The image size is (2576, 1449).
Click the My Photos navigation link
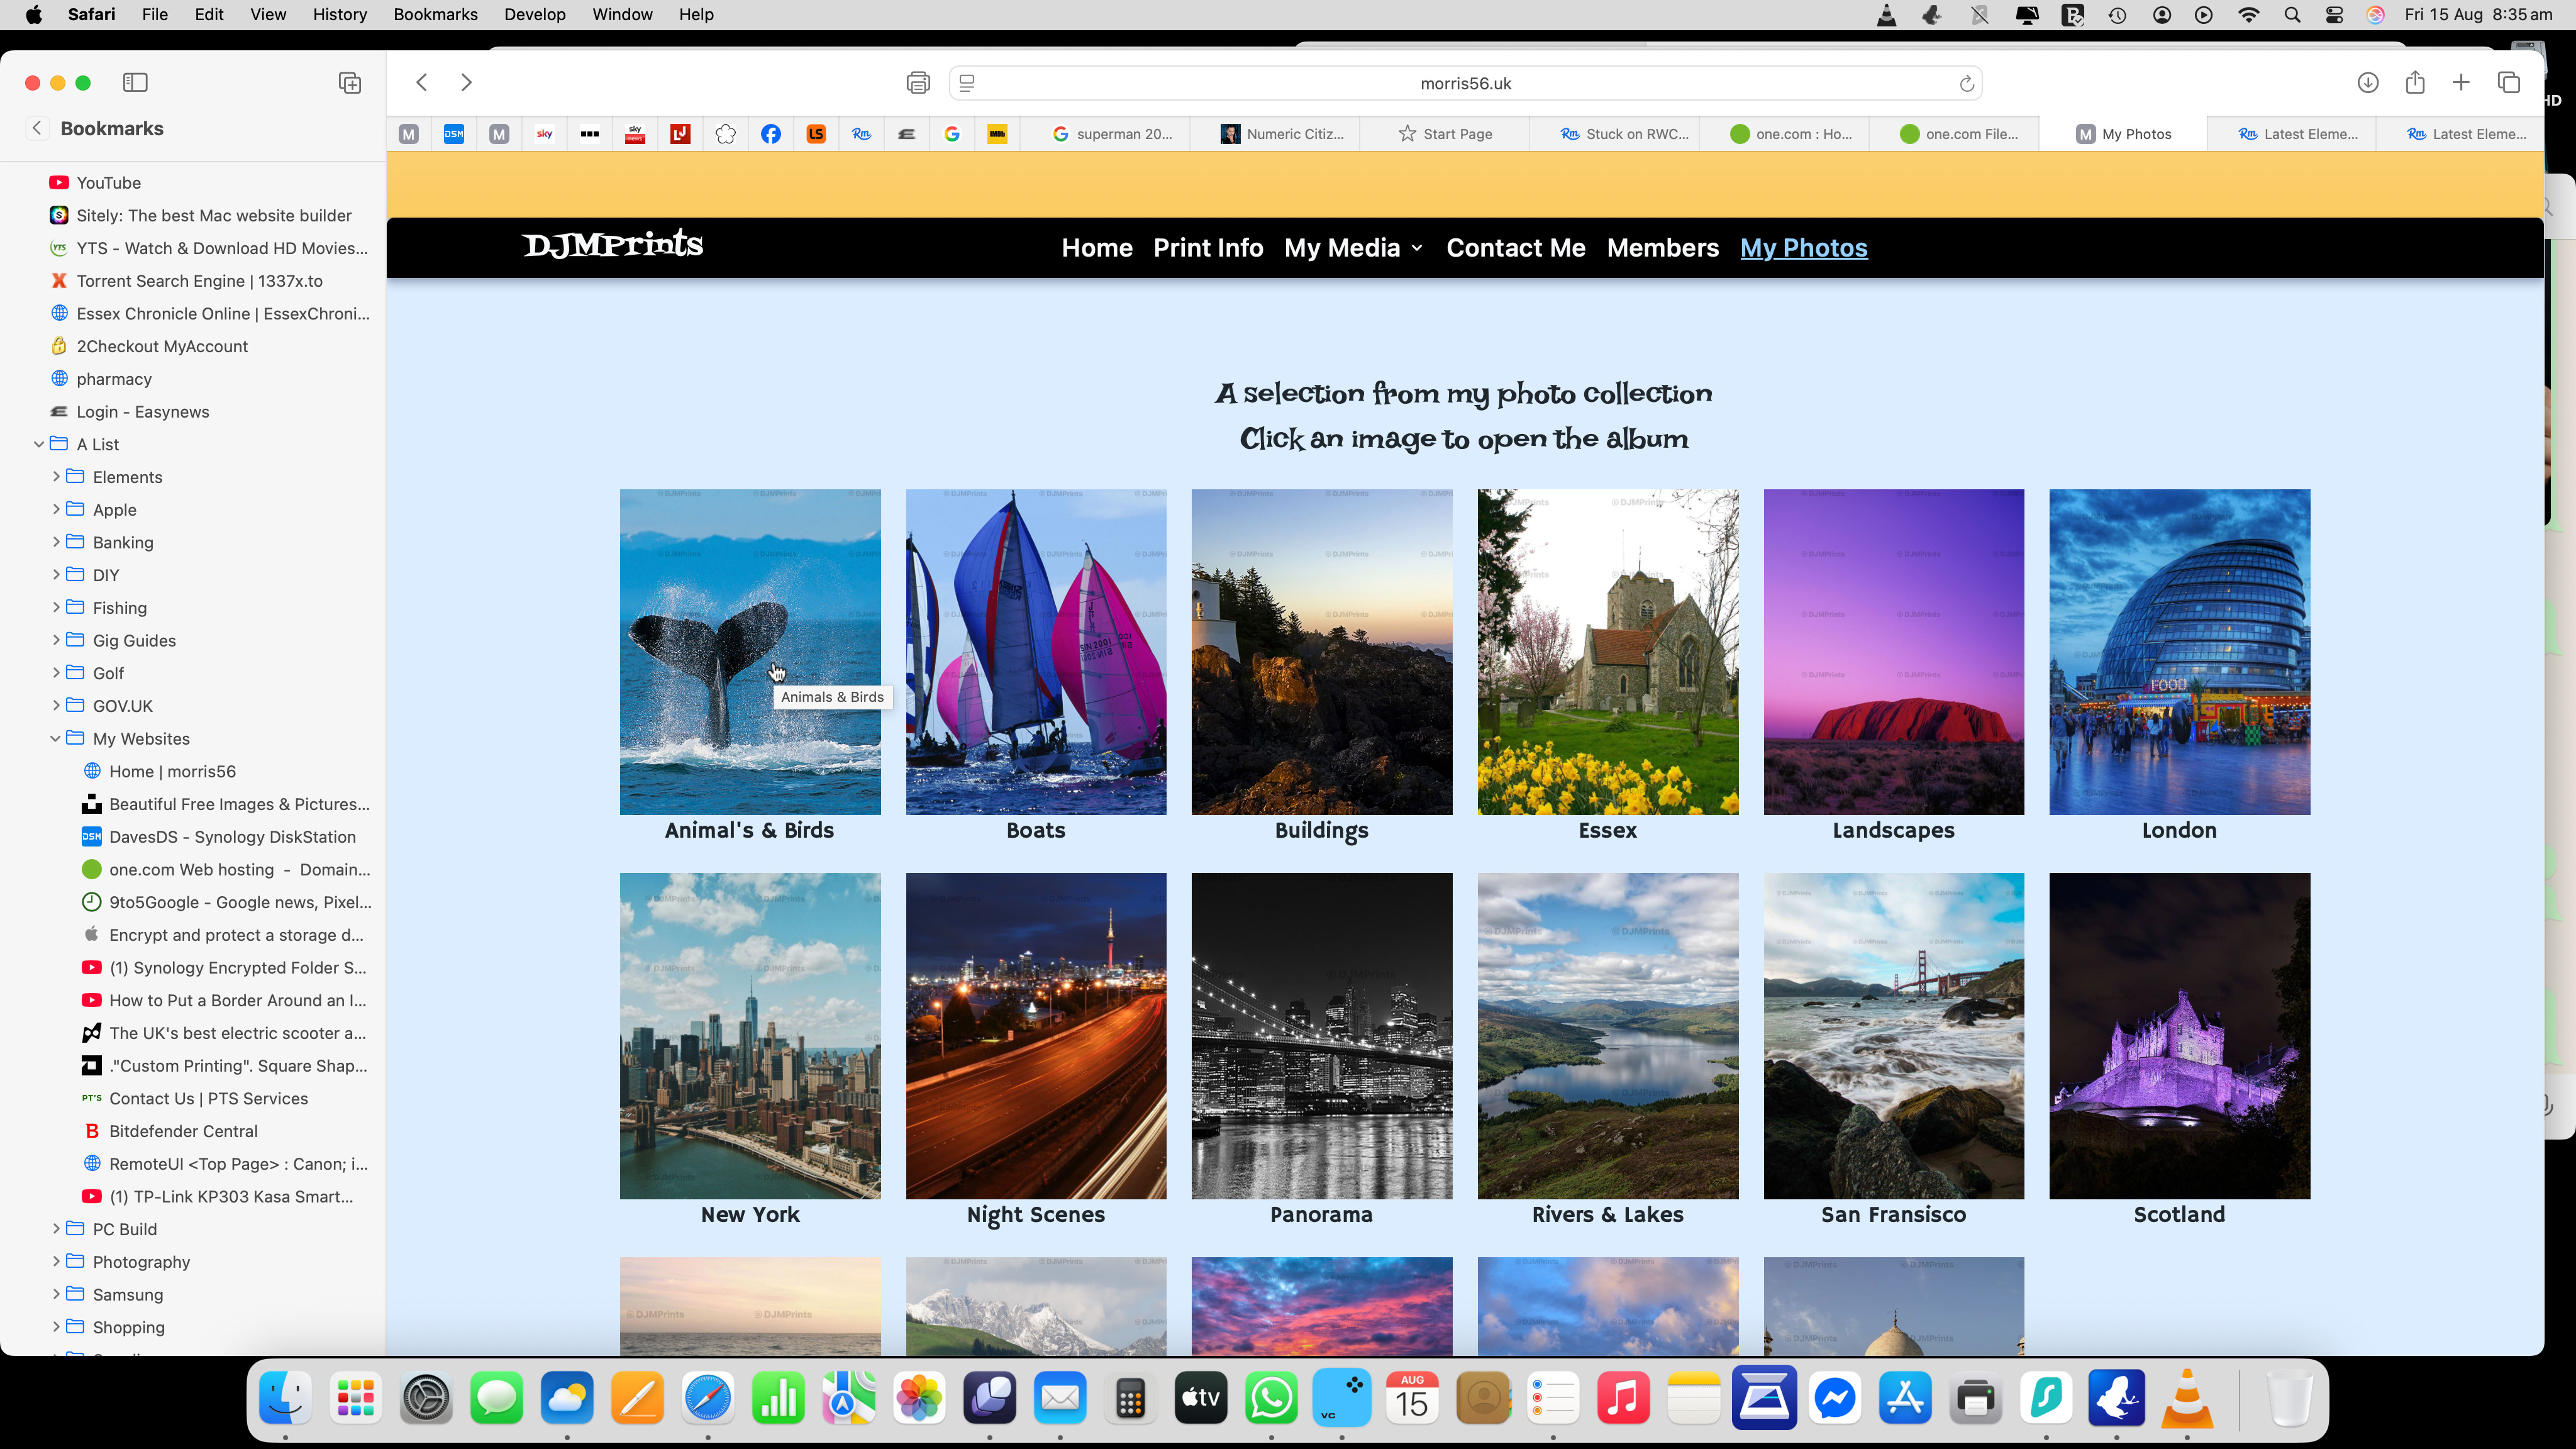pyautogui.click(x=1804, y=248)
